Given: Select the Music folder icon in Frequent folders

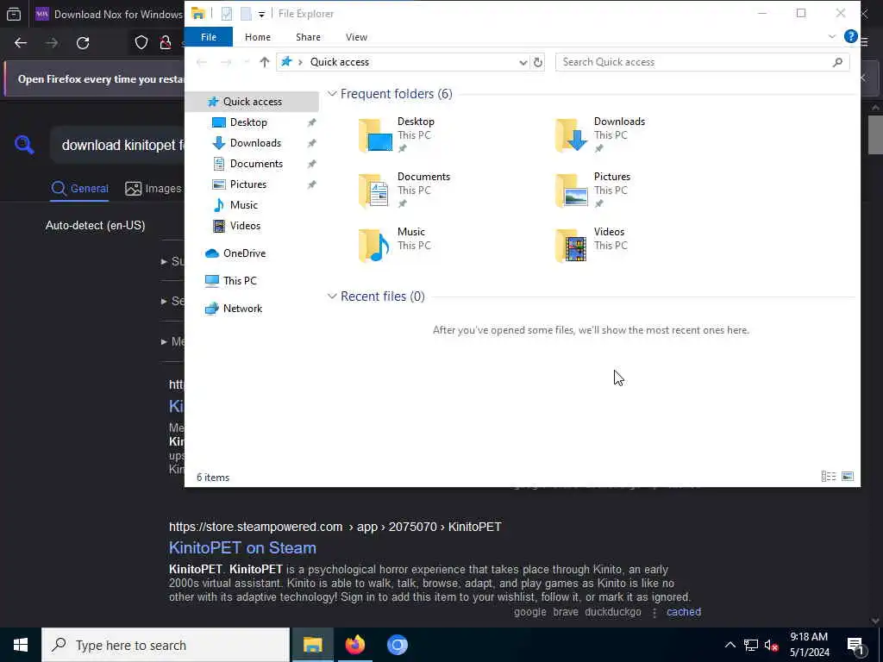Looking at the screenshot, I should (375, 246).
